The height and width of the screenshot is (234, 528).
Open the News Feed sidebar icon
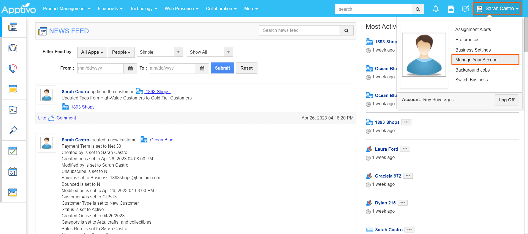[x=13, y=27]
